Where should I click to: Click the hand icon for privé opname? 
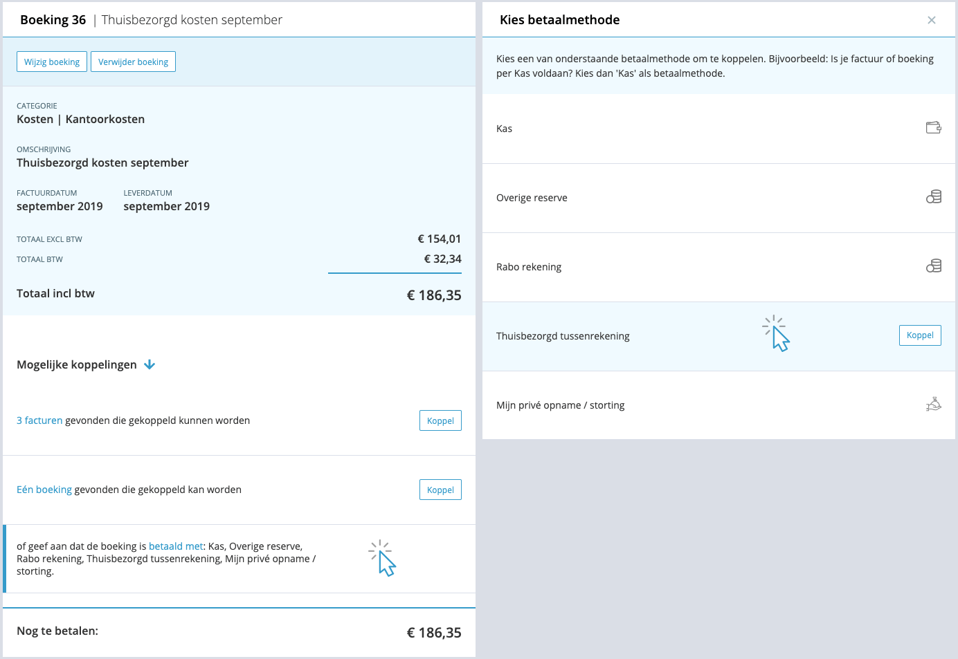coord(934,405)
